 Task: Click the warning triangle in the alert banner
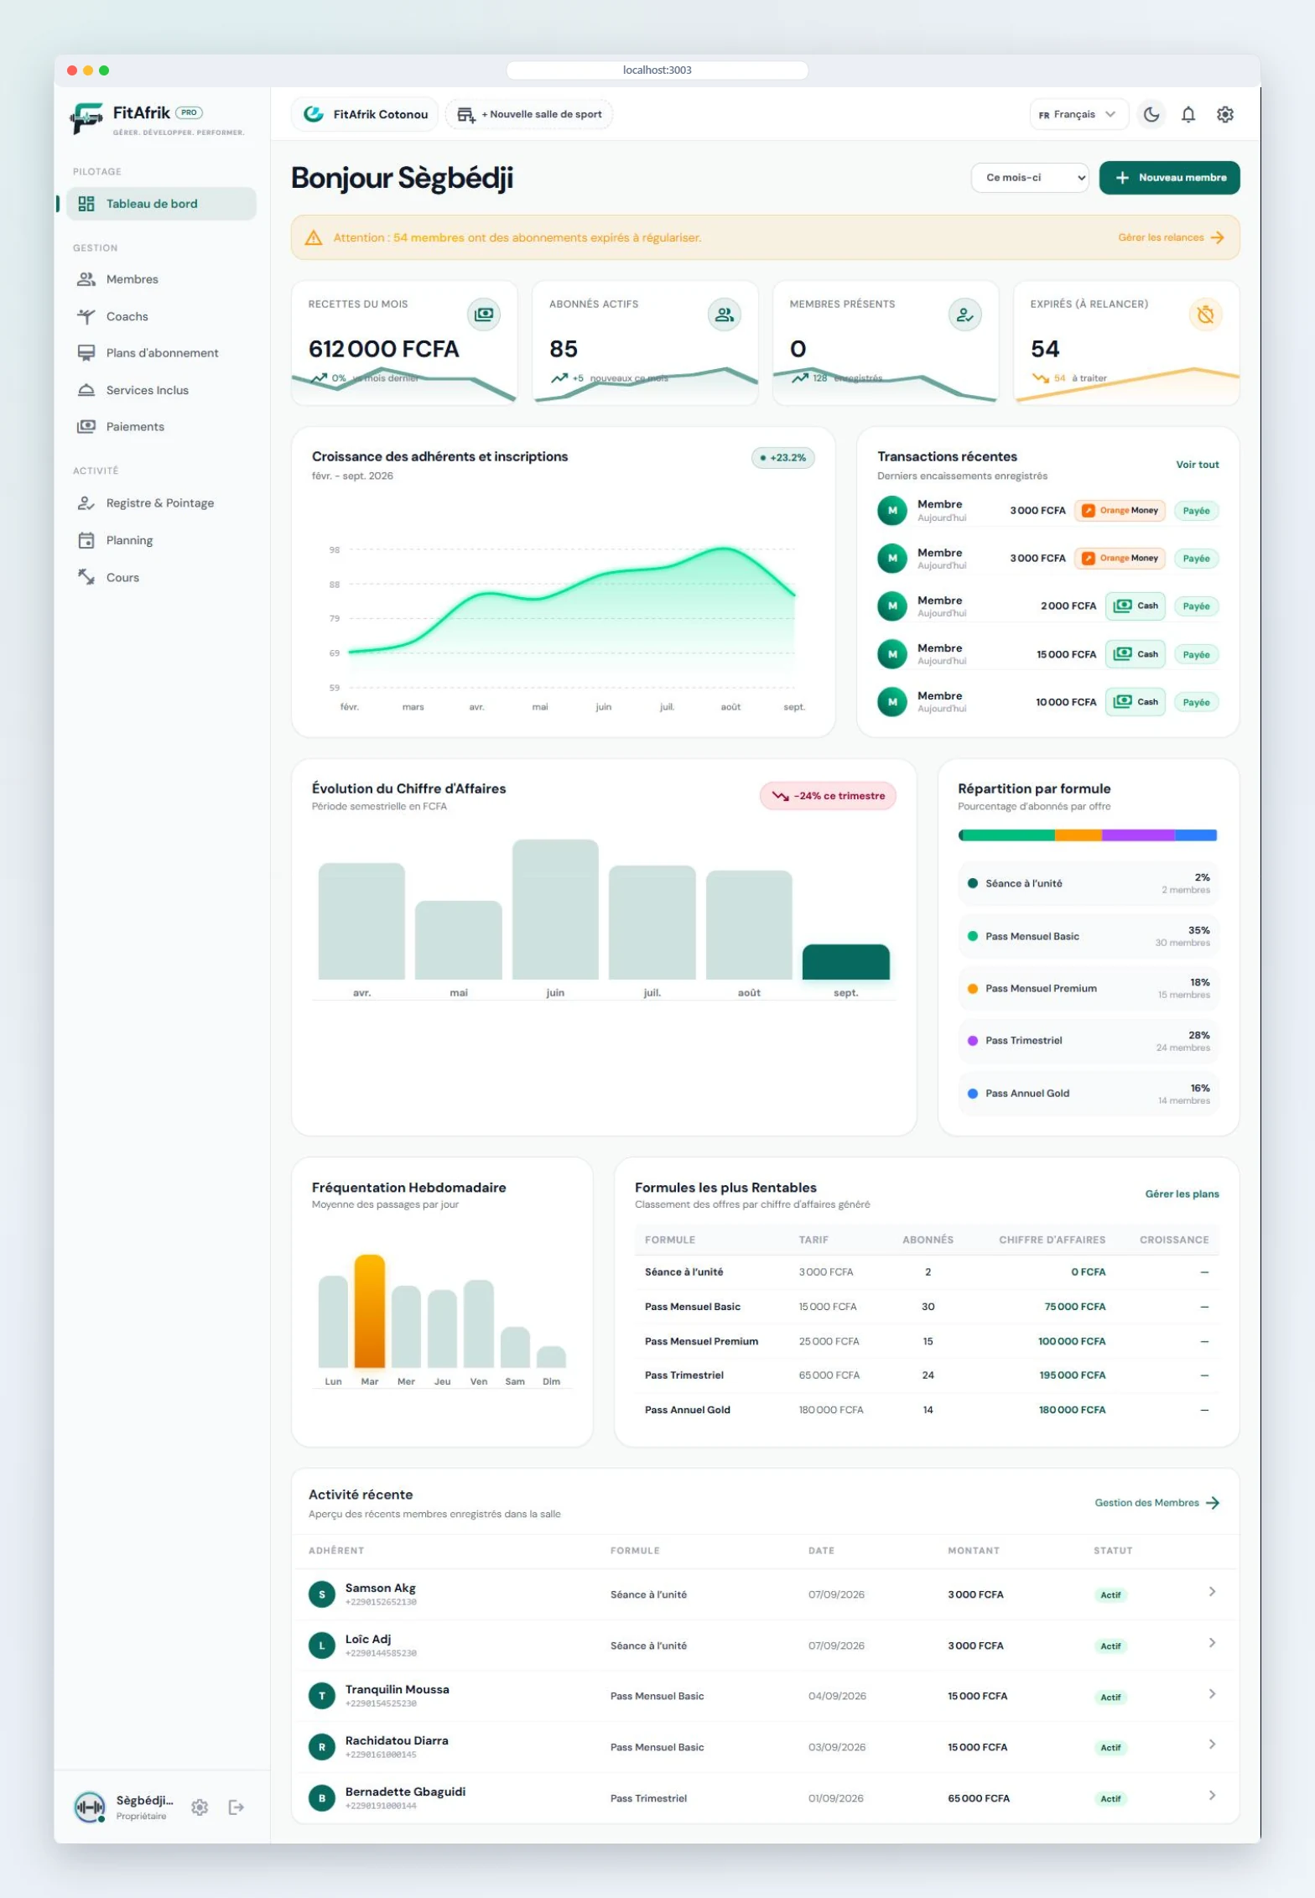click(314, 237)
